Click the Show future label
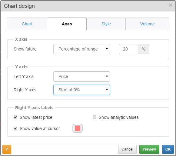This screenshot has width=176, height=156. pyautogui.click(x=25, y=49)
